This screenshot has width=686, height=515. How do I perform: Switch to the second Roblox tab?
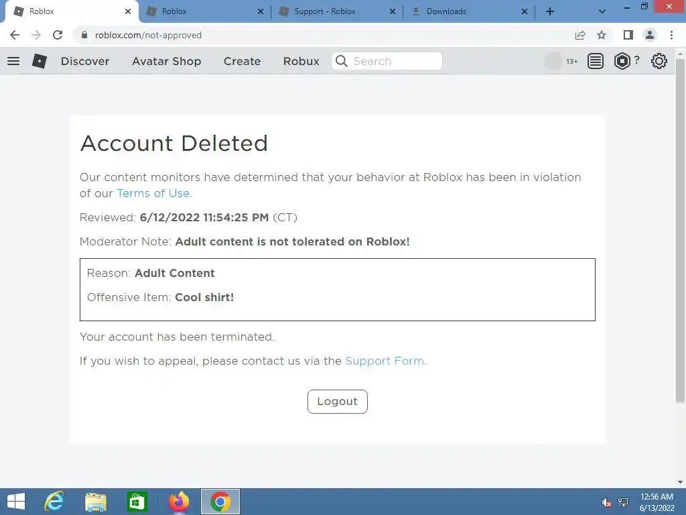click(204, 11)
